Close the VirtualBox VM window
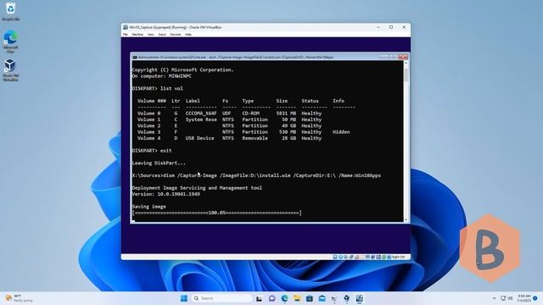The width and height of the screenshot is (543, 305). tap(404, 27)
